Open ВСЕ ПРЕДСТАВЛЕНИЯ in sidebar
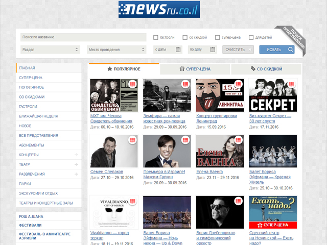The height and width of the screenshot is (245, 327). click(49, 135)
